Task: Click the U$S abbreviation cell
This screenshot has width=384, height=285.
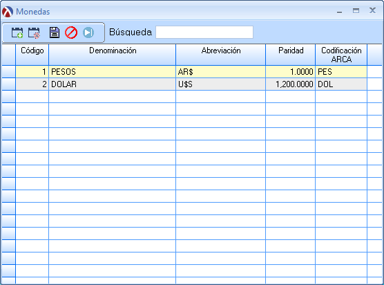Action: (220, 84)
